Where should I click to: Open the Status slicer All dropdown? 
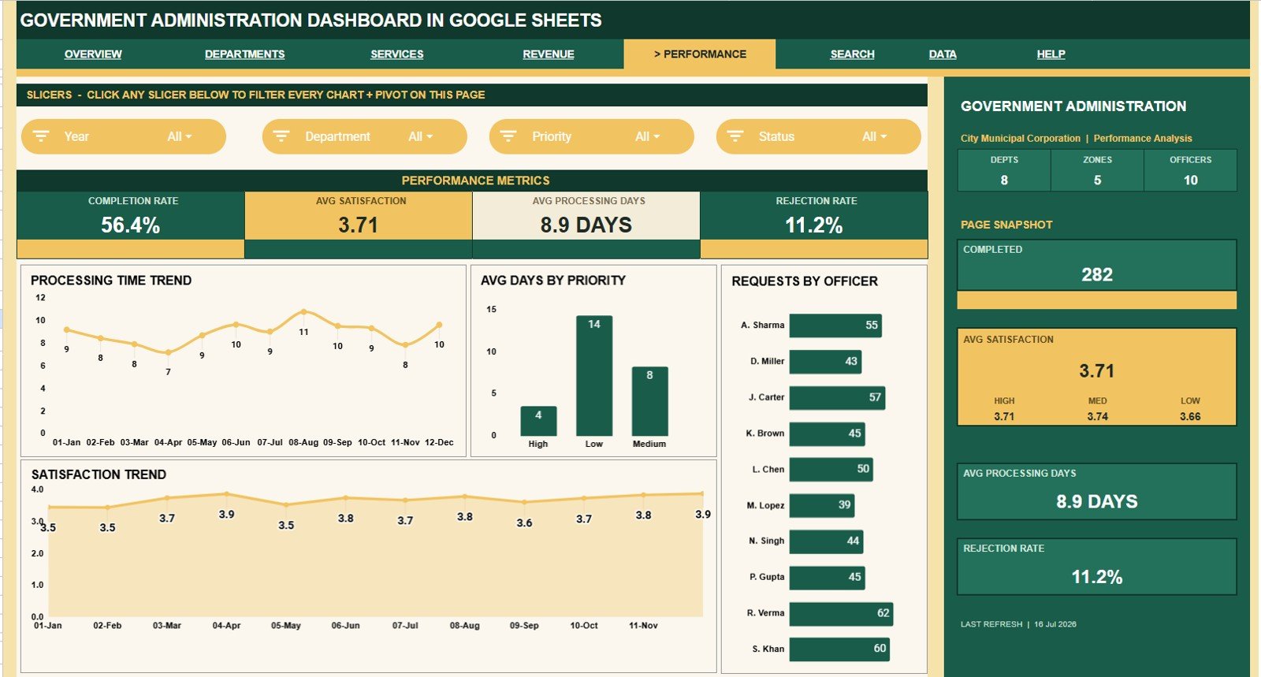coord(874,136)
